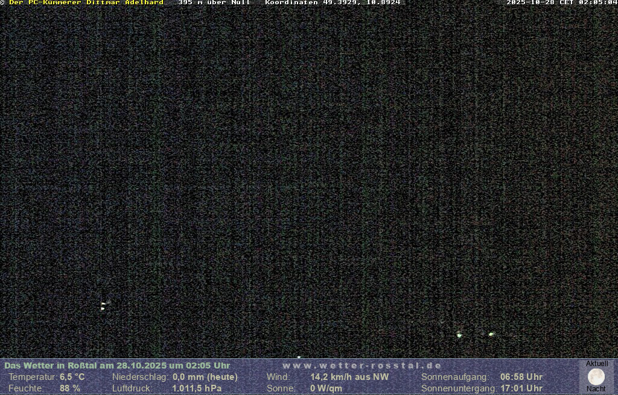Click the Luftdruck value 1.011,5 hPa

point(197,388)
